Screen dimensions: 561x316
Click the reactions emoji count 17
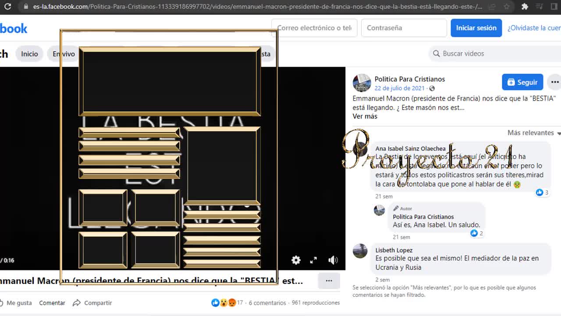(x=227, y=303)
